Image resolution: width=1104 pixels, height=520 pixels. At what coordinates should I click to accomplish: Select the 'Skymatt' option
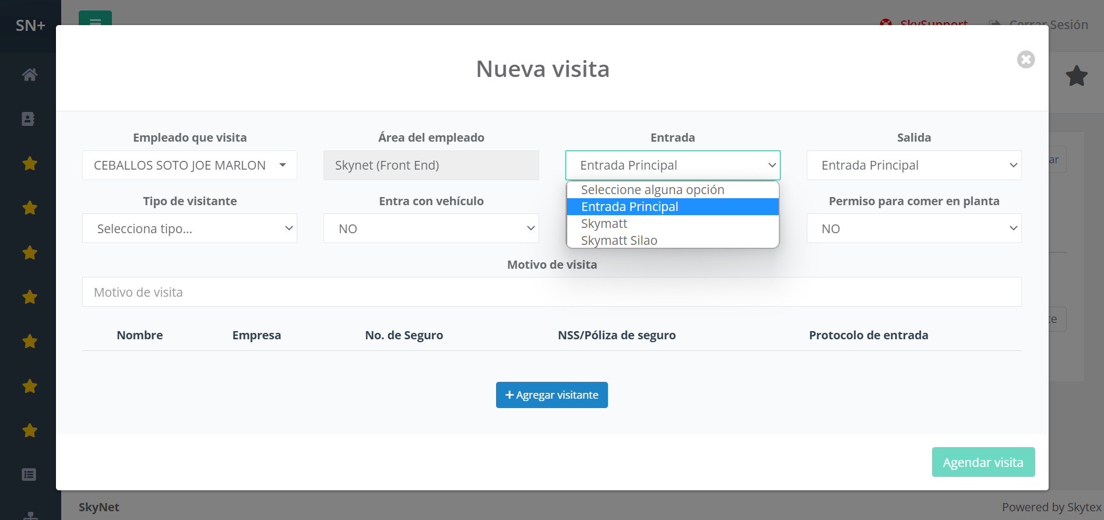[673, 224]
